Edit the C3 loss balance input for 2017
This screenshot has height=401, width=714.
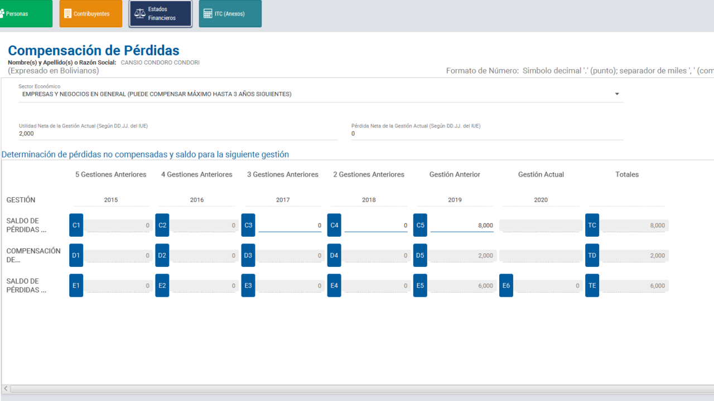coord(290,226)
